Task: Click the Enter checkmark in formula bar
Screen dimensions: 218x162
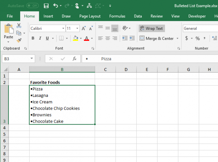Action: (x=63, y=59)
